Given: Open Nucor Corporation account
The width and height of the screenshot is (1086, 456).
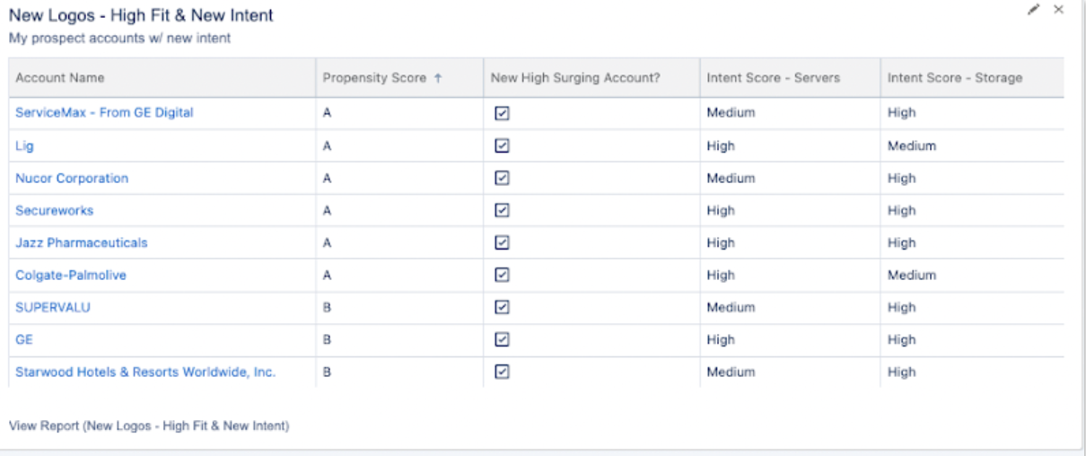Looking at the screenshot, I should [x=72, y=178].
